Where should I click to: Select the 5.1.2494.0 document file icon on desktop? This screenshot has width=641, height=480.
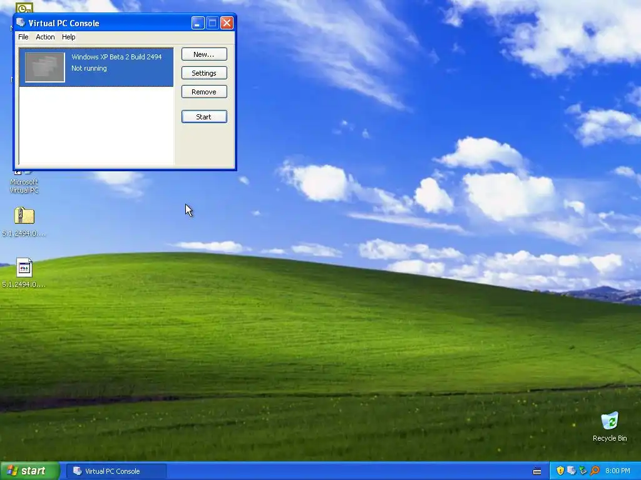[24, 267]
